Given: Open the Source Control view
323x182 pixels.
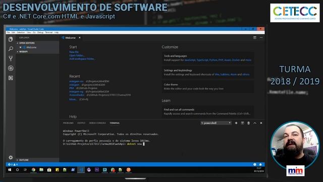Looking at the screenshot, I should click(11, 59).
